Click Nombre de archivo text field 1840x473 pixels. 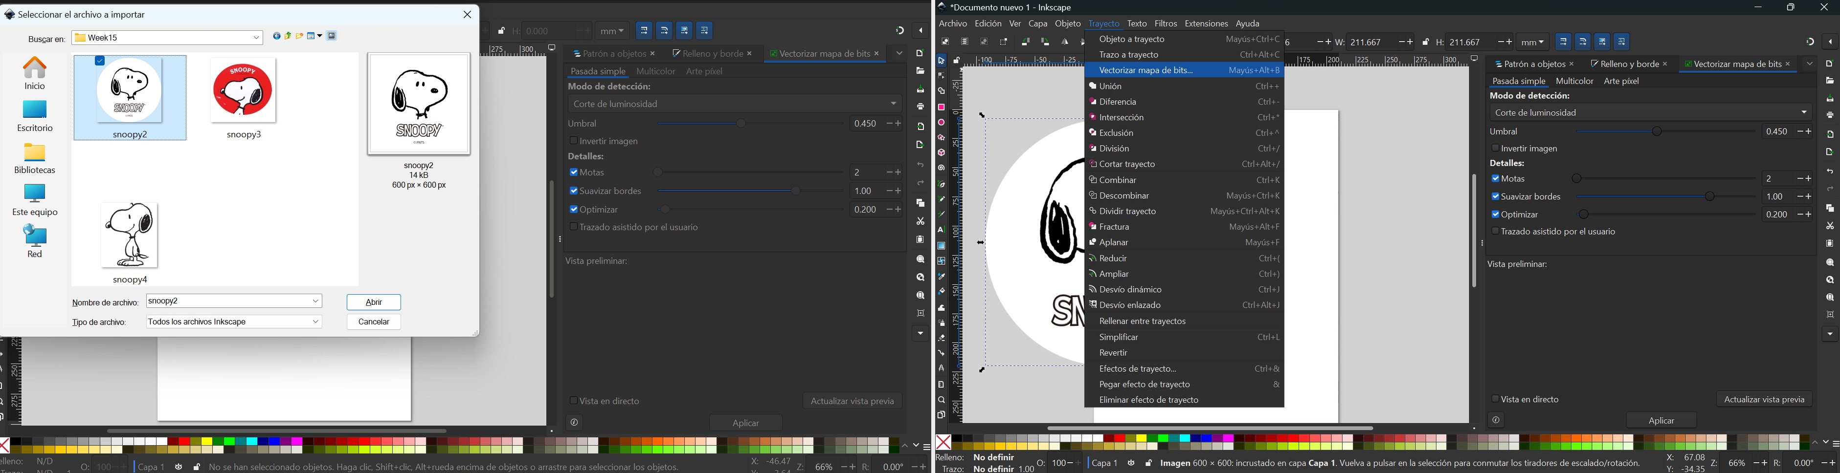pos(228,301)
